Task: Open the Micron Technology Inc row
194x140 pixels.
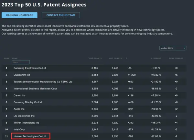Action: pyautogui.click(x=27, y=123)
